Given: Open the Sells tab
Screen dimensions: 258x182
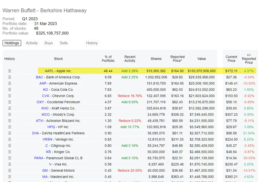Looking at the screenshot, I should pos(64,43).
